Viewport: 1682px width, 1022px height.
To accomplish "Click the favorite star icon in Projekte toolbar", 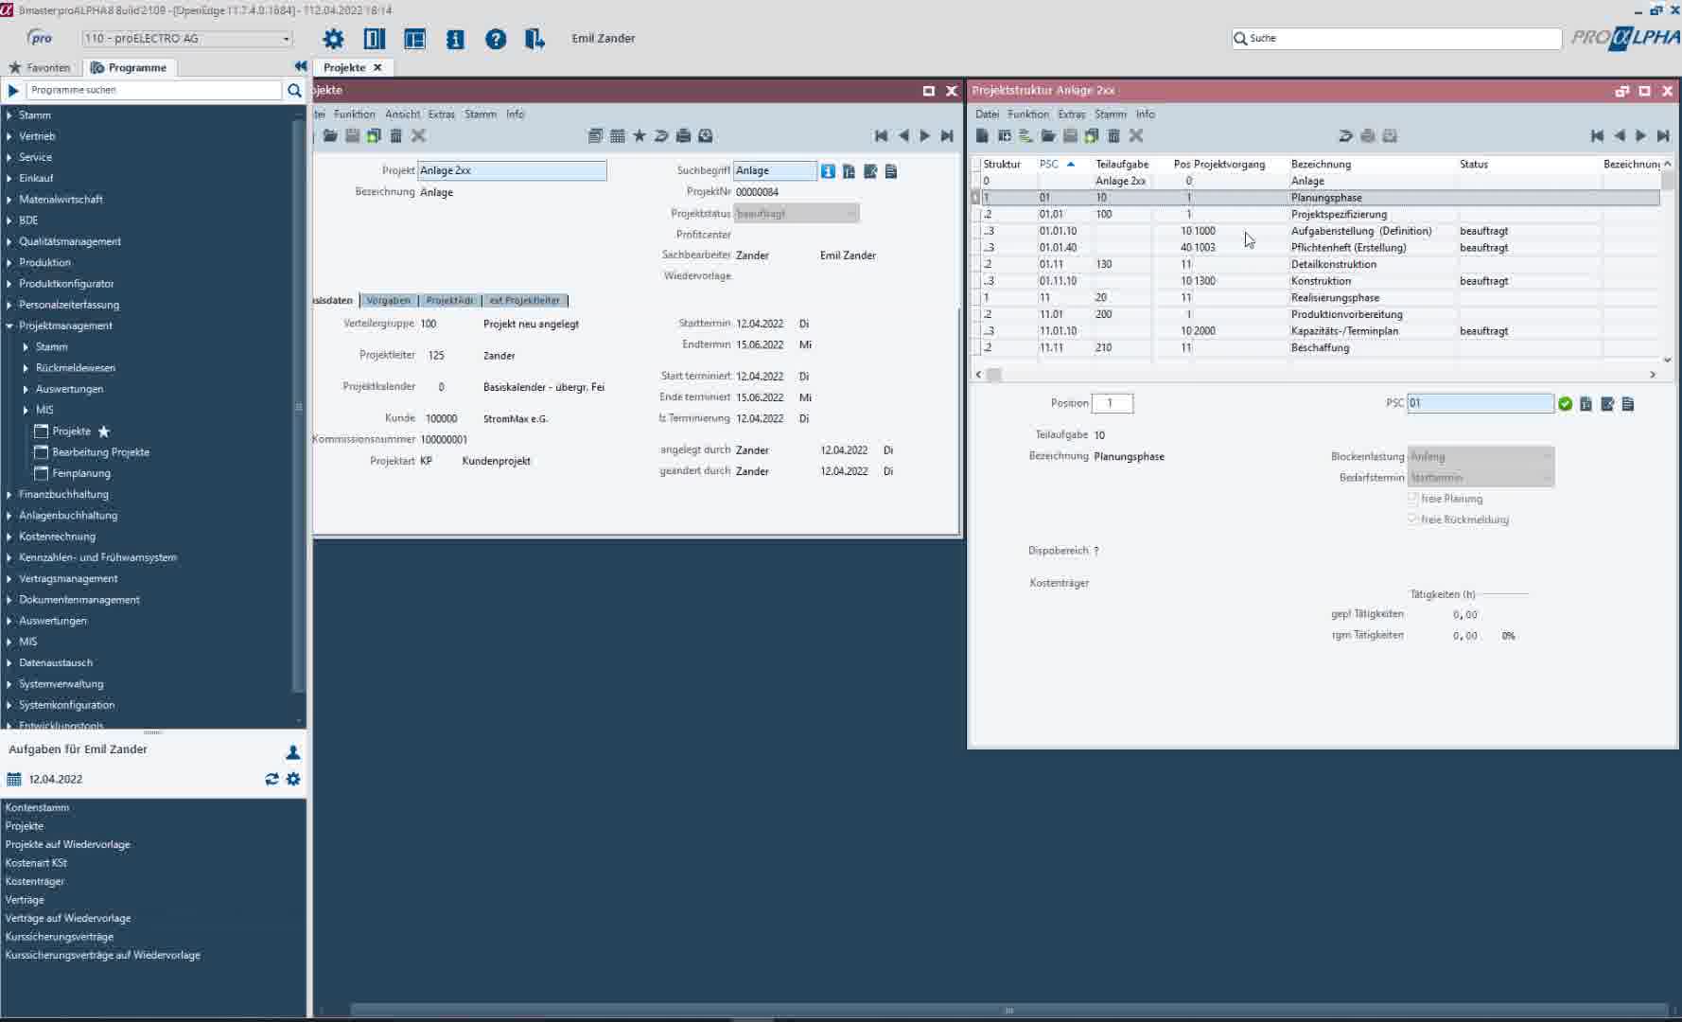I will (x=640, y=136).
